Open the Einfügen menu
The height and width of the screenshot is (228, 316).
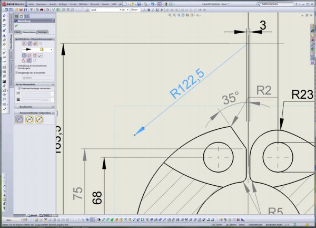click(x=63, y=4)
